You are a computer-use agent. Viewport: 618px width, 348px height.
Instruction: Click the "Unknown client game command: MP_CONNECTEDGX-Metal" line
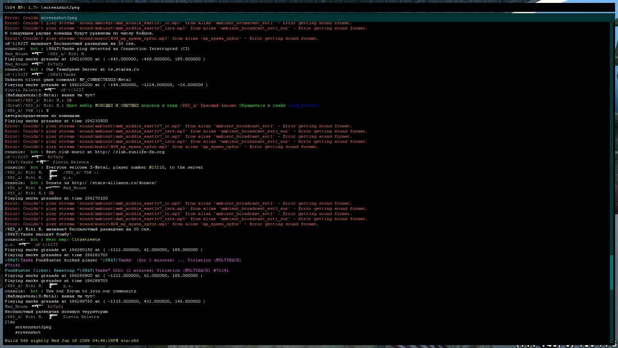point(68,80)
